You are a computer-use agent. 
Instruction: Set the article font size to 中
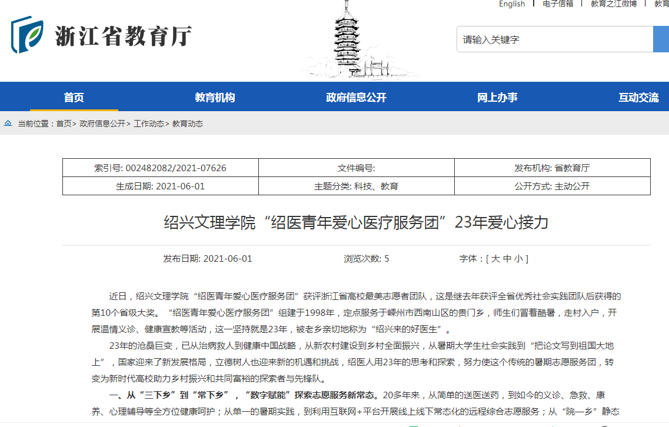click(x=507, y=259)
